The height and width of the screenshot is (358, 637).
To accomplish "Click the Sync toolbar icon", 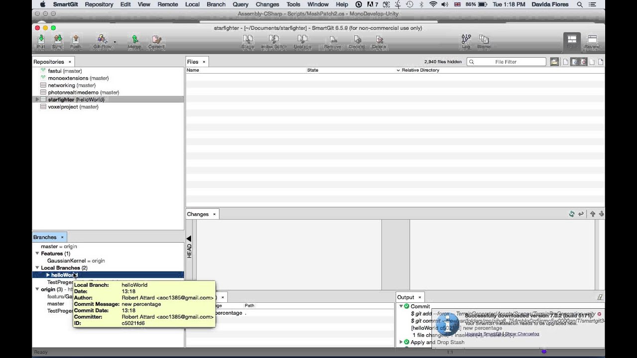I will point(57,41).
